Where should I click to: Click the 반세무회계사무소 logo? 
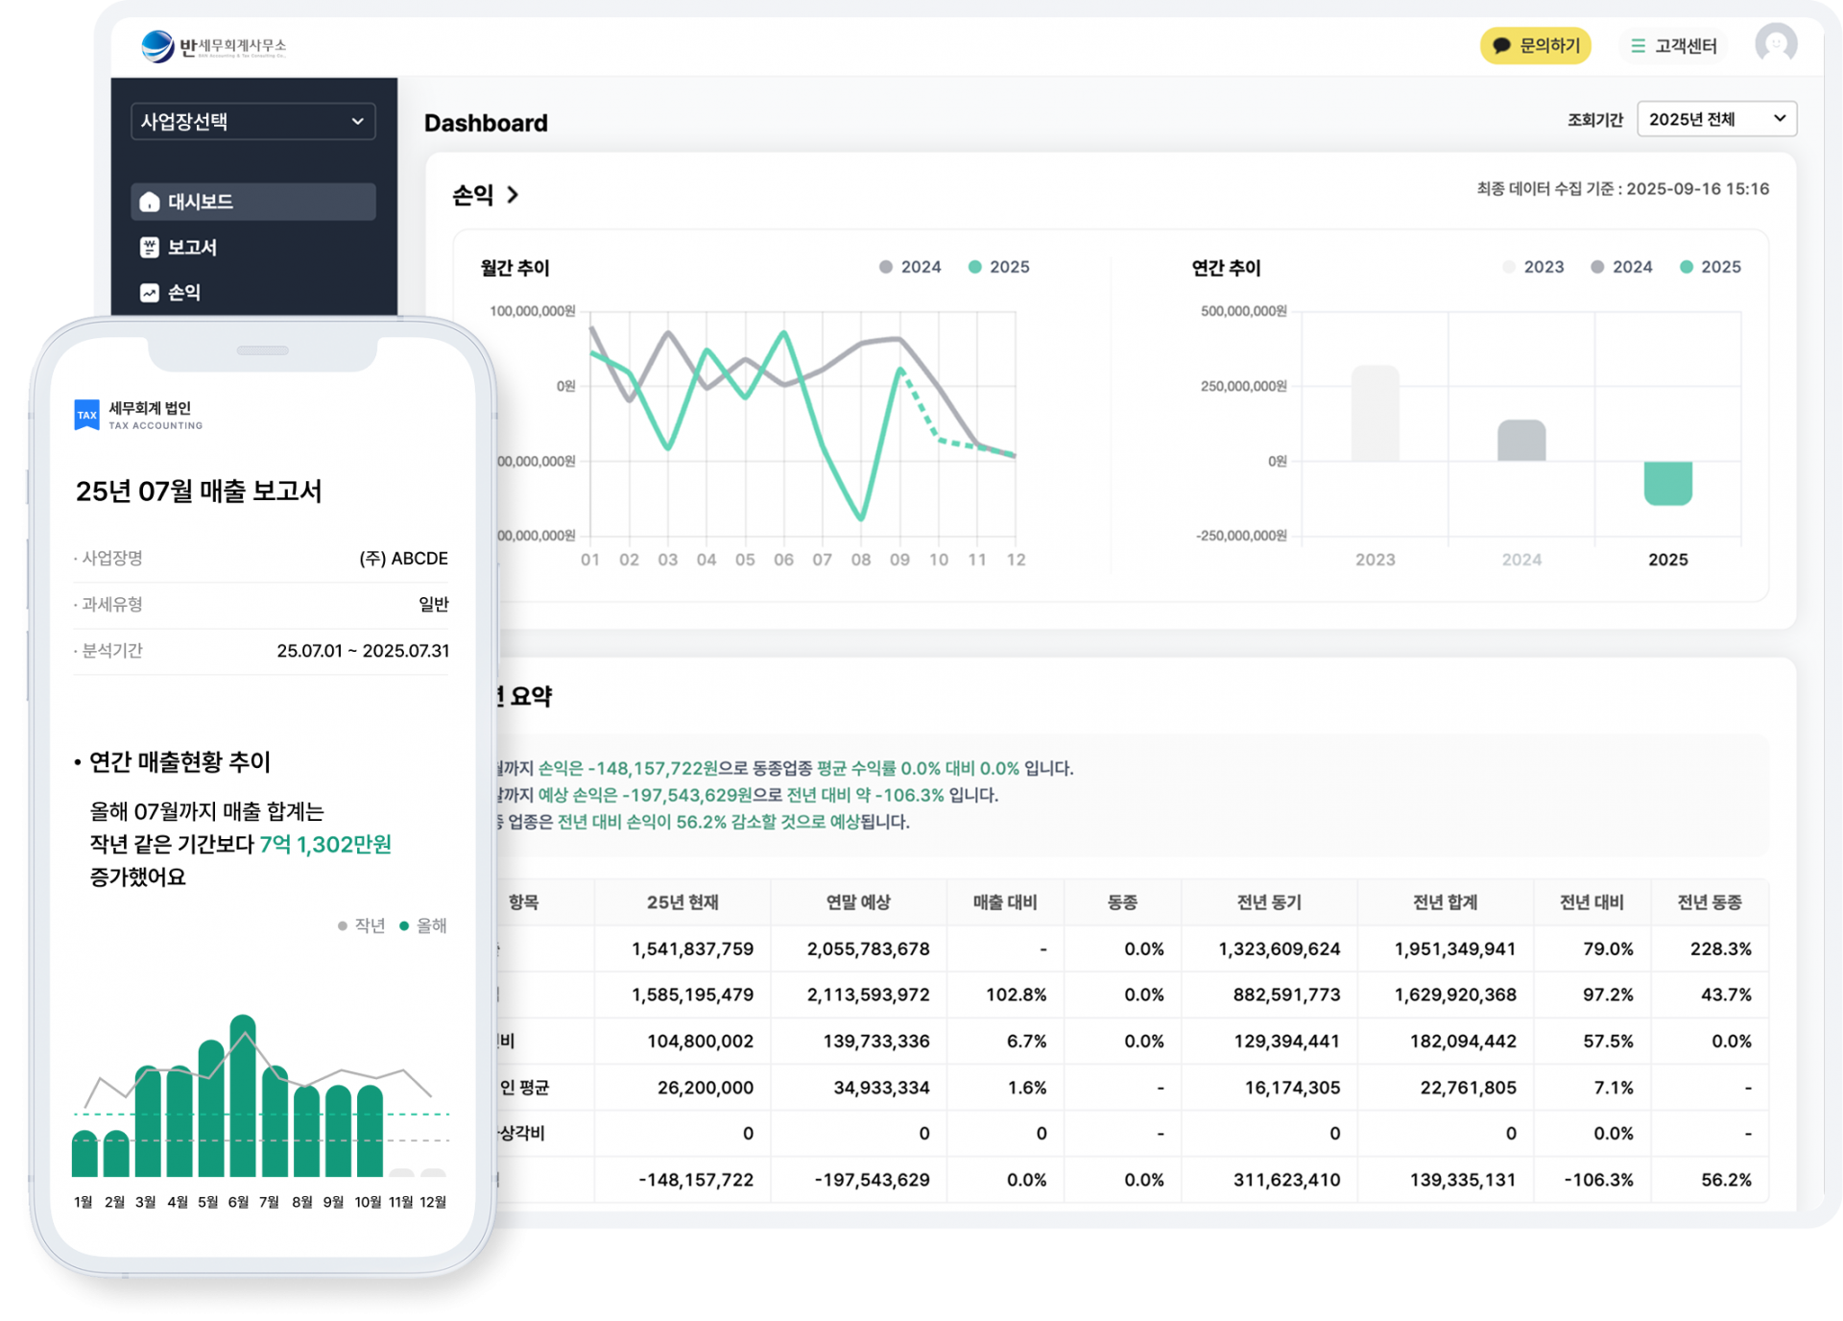[x=213, y=45]
